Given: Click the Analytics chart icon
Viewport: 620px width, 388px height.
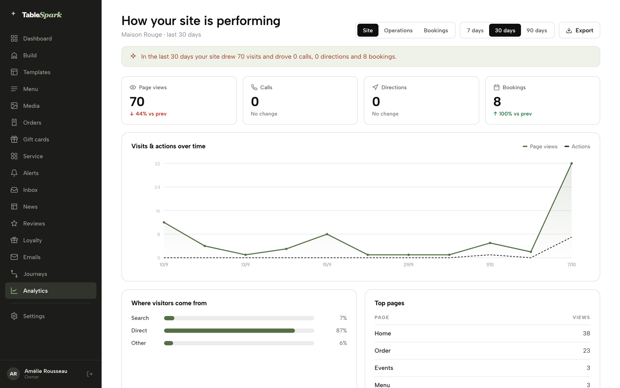Looking at the screenshot, I should (14, 291).
